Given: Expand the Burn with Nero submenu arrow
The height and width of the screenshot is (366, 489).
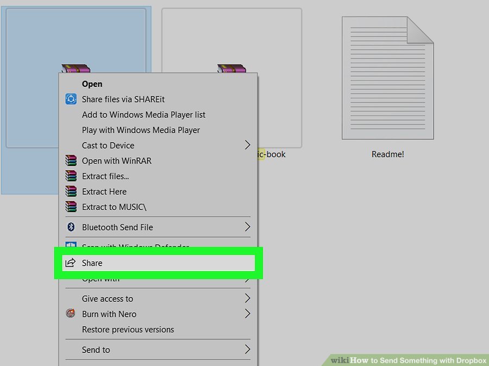Looking at the screenshot, I should point(247,314).
